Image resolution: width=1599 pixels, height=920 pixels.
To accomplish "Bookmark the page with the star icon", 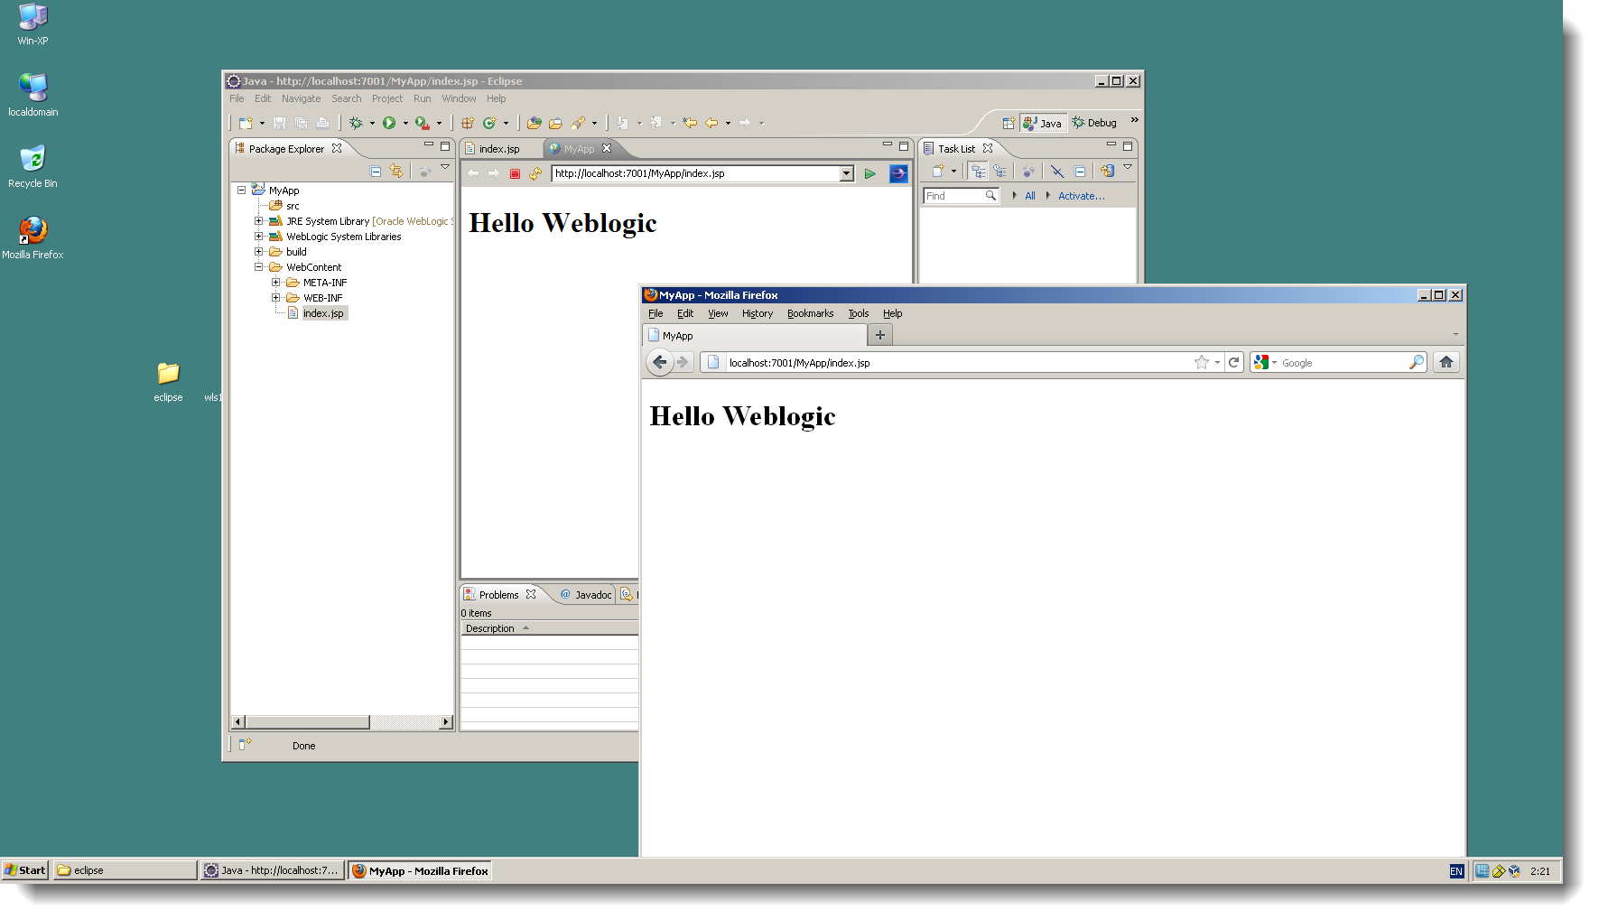I will point(1202,362).
